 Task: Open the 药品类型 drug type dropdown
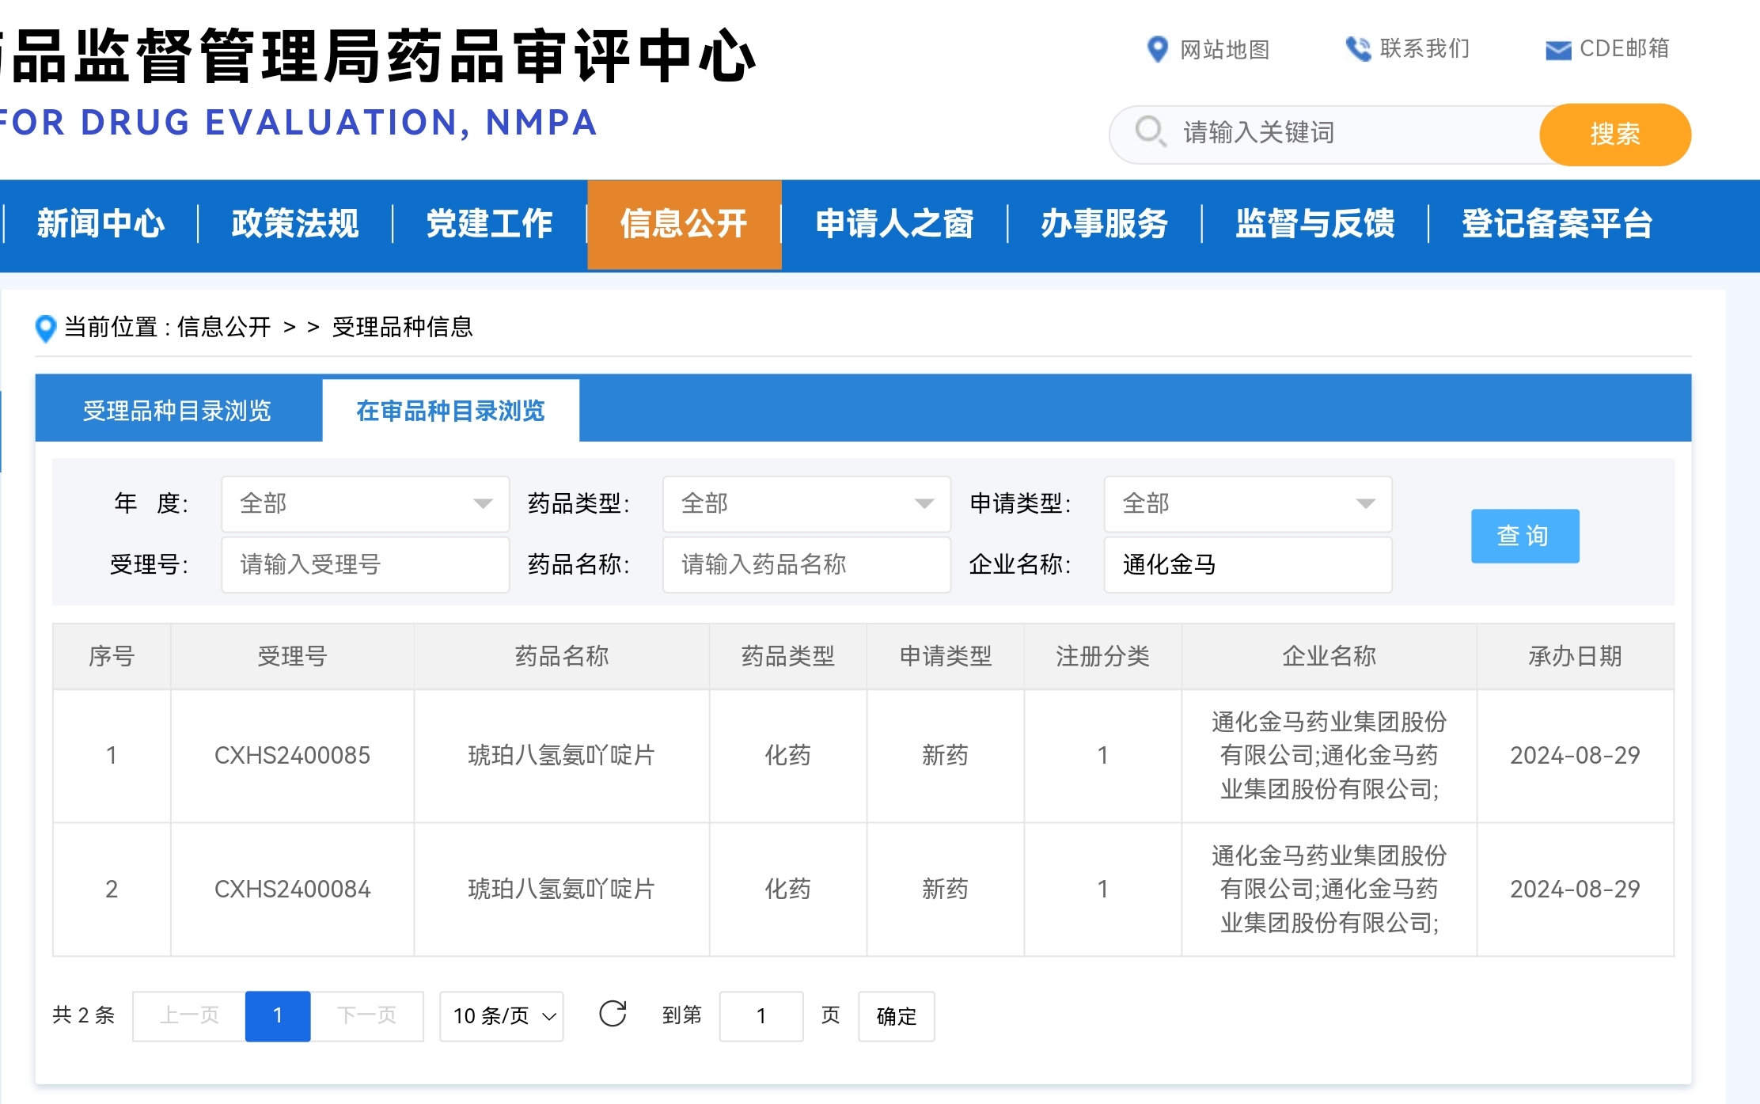click(806, 503)
